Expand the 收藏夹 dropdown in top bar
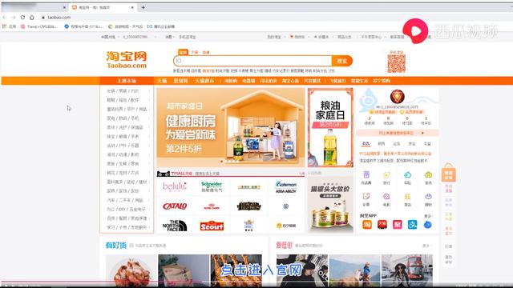The height and width of the screenshot is (288, 513). (322, 37)
